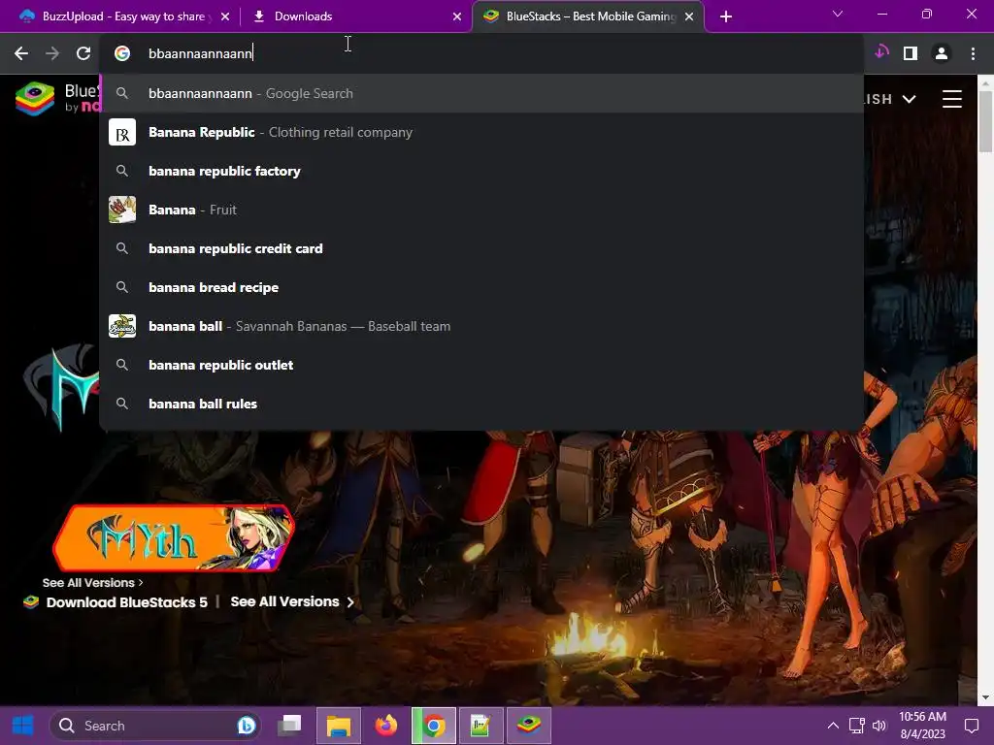Open the clock and date flyout

click(x=922, y=726)
